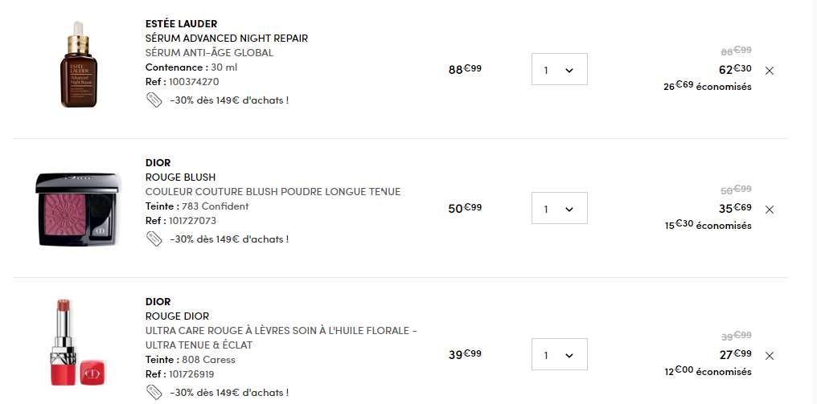Open quantity dropdown for Dior Rouge Blush
The width and height of the screenshot is (817, 404).
[559, 209]
